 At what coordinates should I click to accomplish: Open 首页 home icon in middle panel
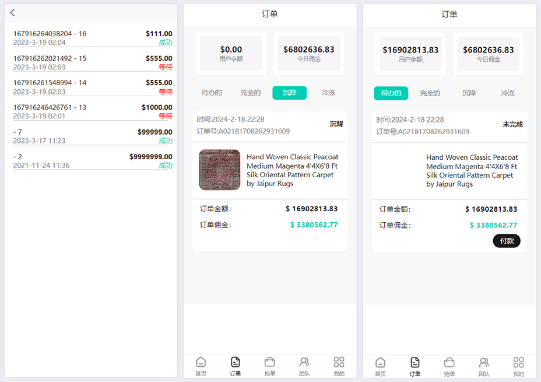[201, 366]
